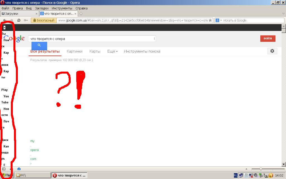Open Google settings gear icon

[x=272, y=51]
